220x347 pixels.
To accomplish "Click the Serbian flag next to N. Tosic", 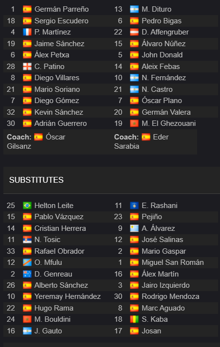I will coord(27,240).
